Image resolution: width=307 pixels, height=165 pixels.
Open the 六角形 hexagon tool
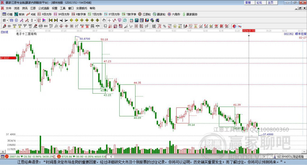pyautogui.click(x=174, y=14)
